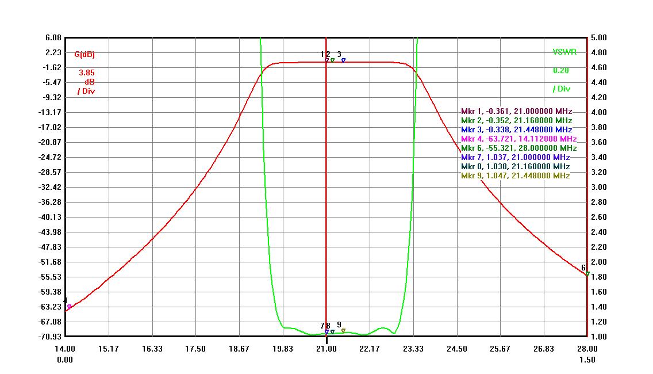Click the red G(dB) axis label
Viewport: 653px width, 374px height.
(84, 55)
